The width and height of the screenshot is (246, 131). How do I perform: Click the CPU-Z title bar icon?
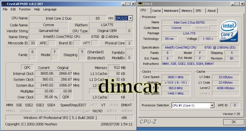[x=140, y=4]
